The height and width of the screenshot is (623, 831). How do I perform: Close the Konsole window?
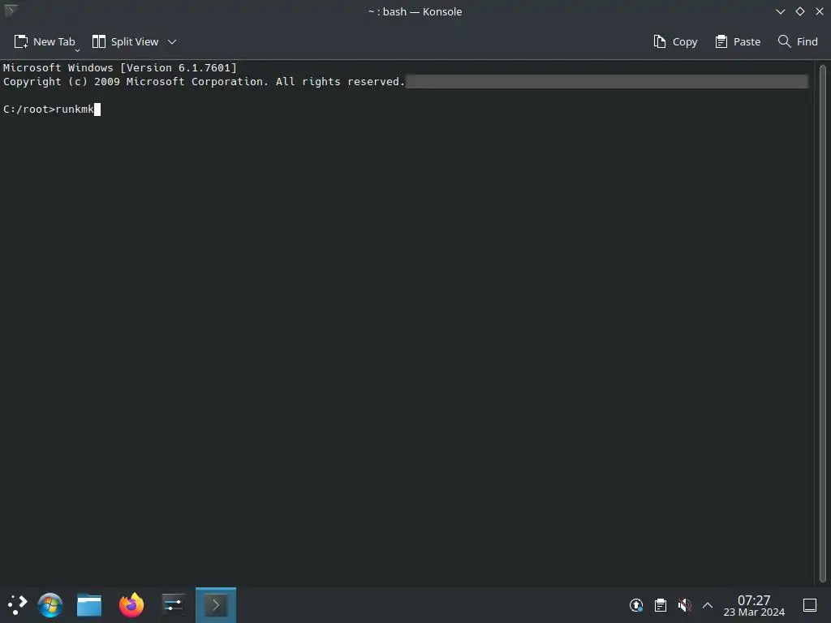820,11
